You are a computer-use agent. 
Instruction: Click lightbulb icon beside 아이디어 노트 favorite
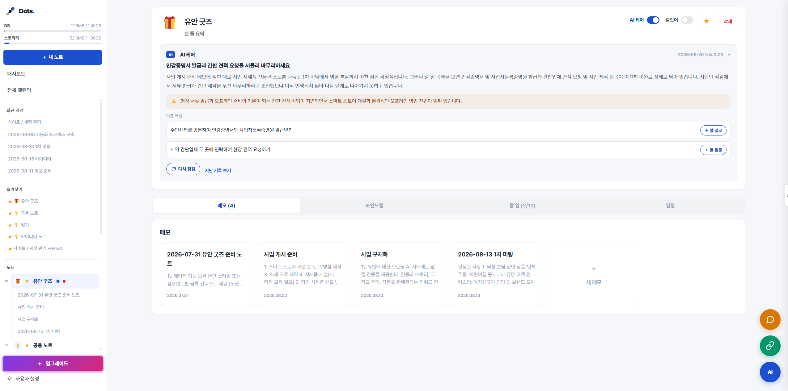coord(16,237)
